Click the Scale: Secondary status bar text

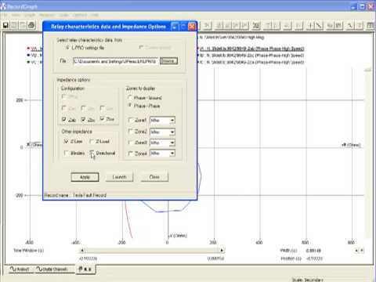coord(307,280)
